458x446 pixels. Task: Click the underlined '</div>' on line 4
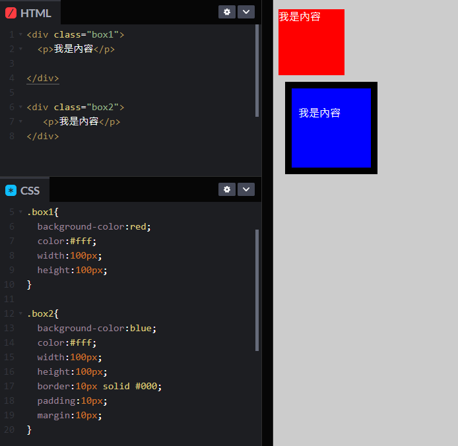tap(43, 79)
